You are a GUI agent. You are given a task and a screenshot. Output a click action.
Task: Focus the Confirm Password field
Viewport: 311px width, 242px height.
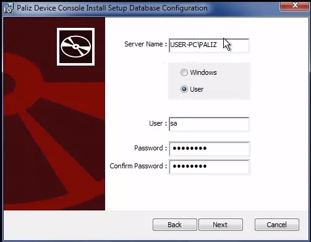[x=210, y=166]
